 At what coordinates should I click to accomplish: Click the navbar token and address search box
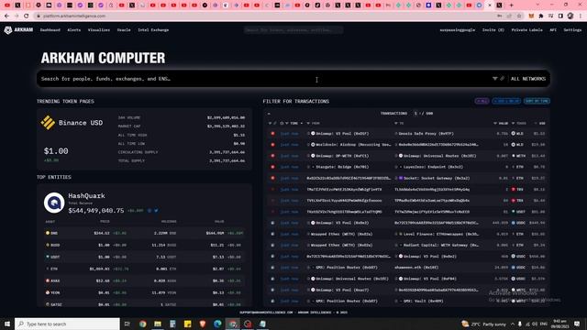293,30
